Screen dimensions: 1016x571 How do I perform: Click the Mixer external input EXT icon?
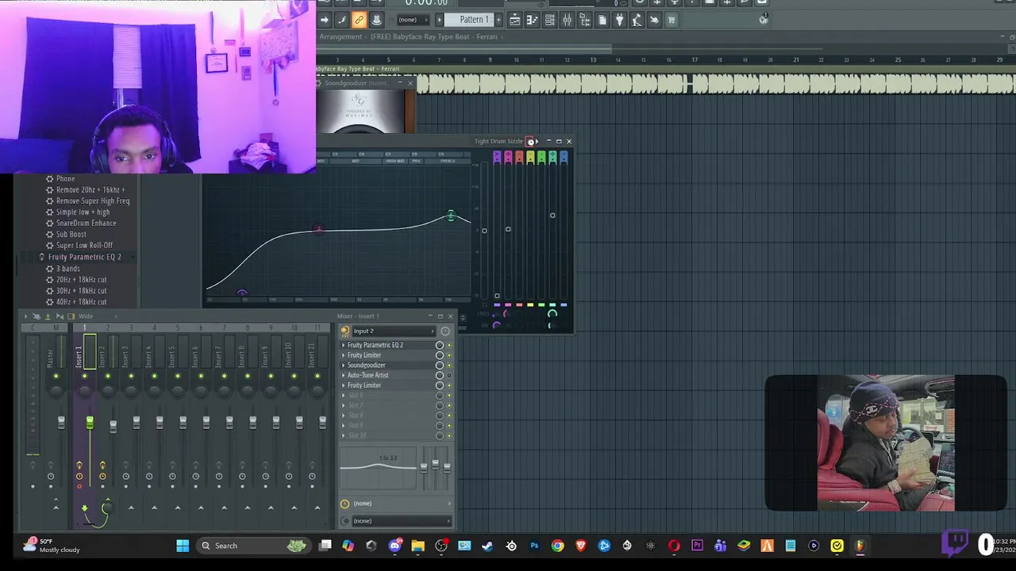pos(344,331)
